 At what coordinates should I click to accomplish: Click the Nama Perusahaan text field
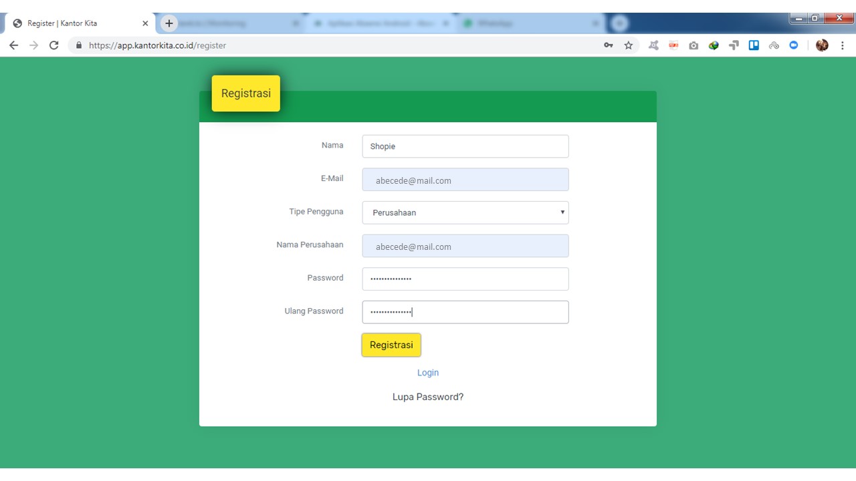point(465,246)
